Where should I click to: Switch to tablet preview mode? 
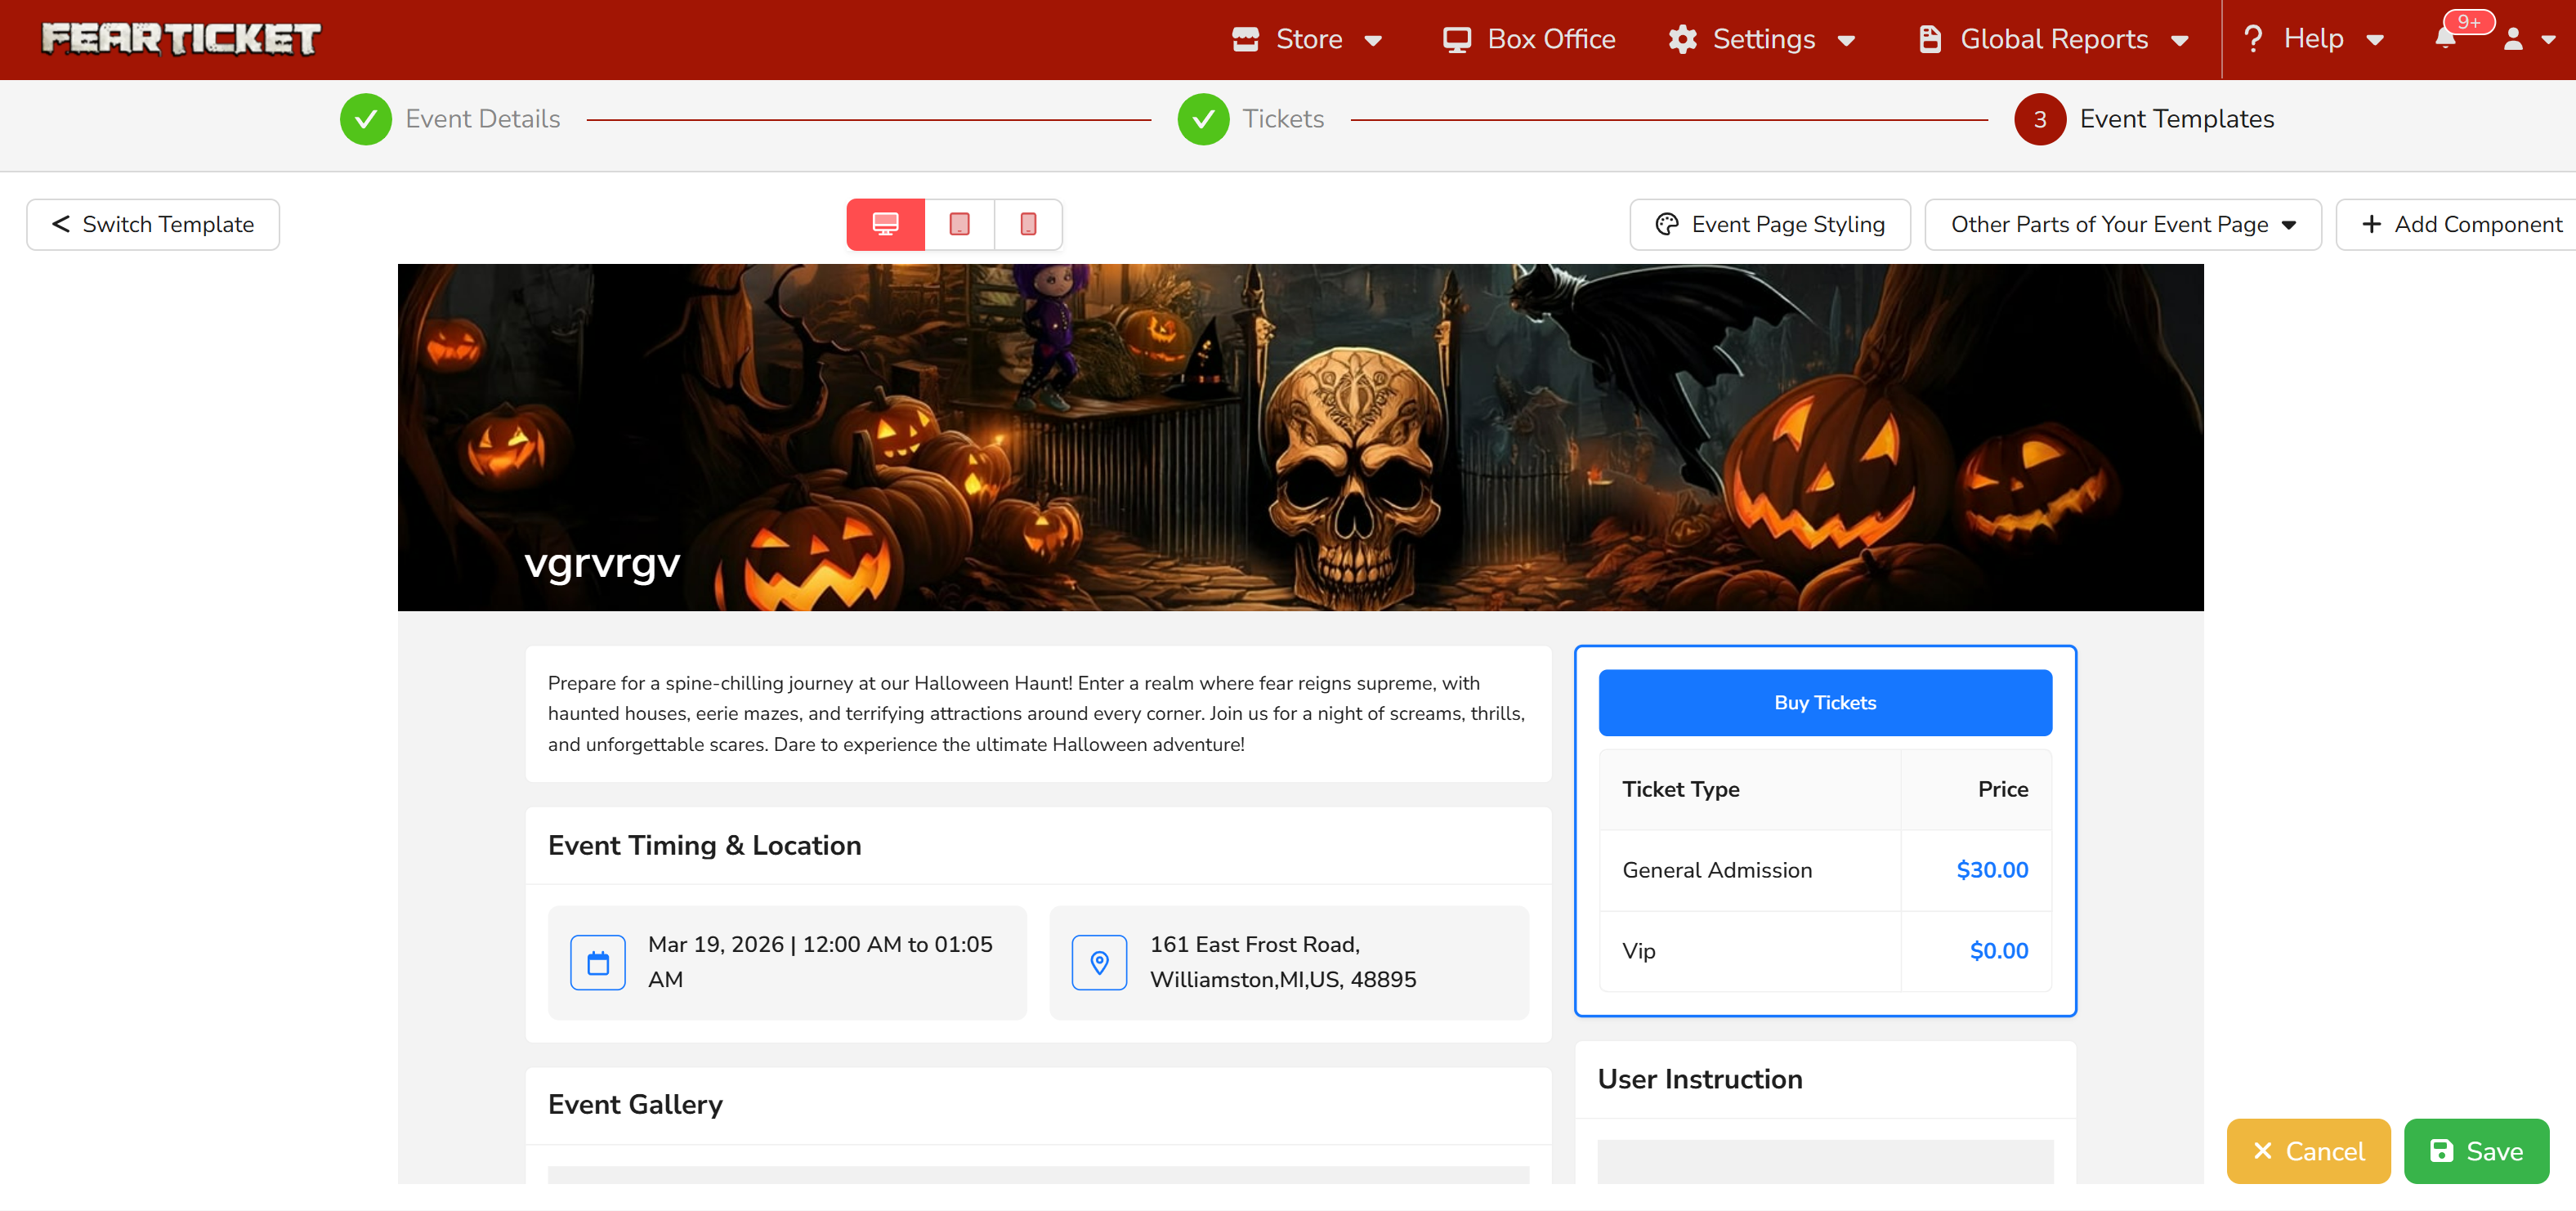(x=959, y=224)
